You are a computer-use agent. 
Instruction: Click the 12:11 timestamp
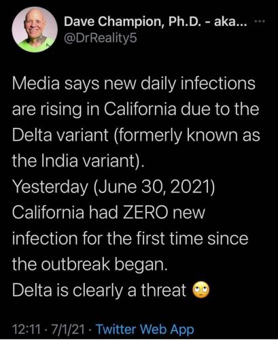tap(27, 329)
